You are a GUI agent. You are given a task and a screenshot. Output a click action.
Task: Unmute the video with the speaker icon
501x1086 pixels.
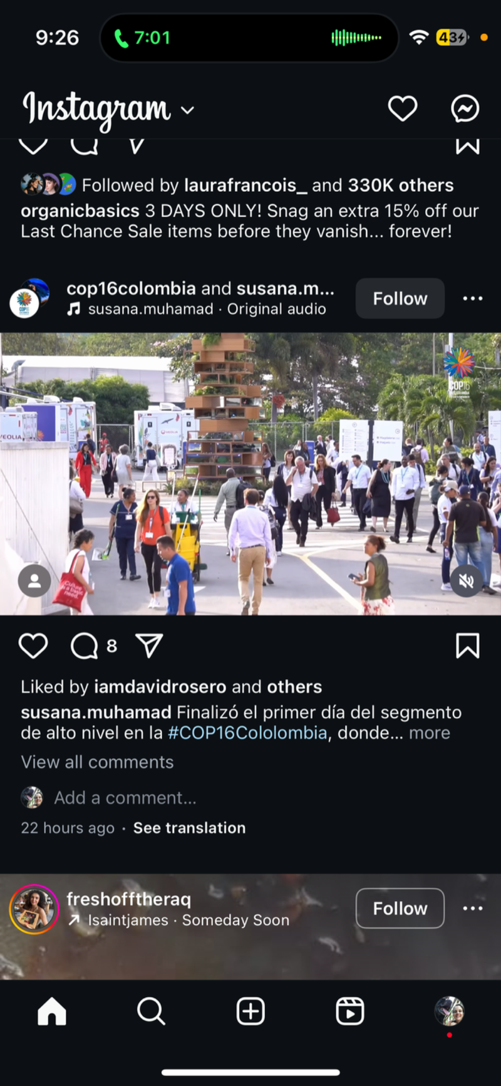coord(466,582)
